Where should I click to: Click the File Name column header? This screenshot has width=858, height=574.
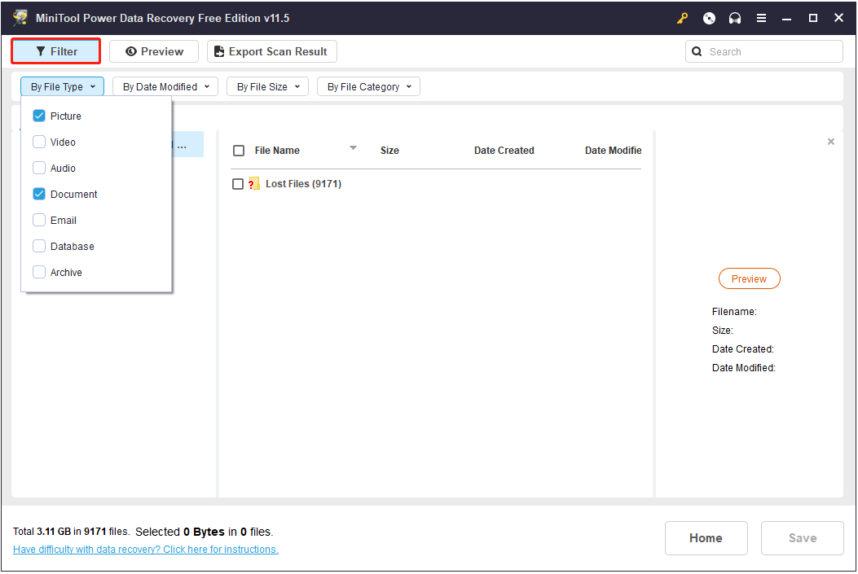[277, 151]
